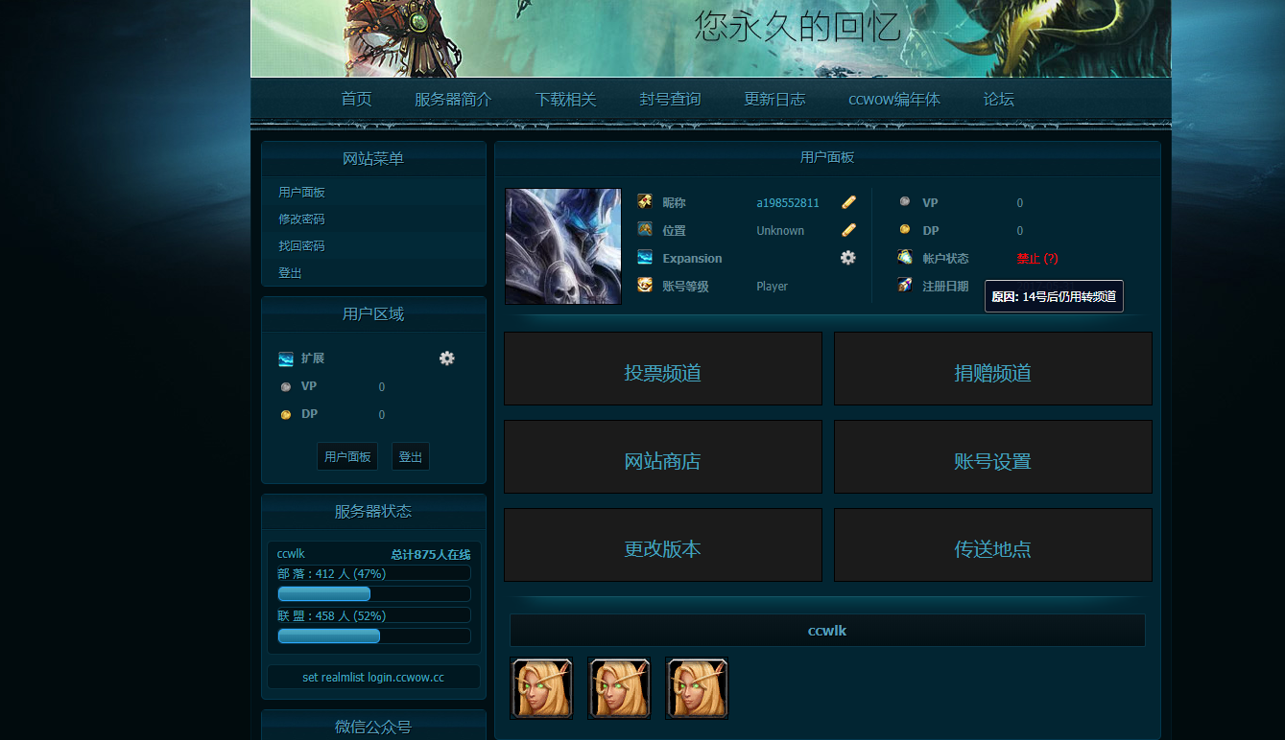
Task: Select the second blood elf character portrait
Action: [x=619, y=688]
